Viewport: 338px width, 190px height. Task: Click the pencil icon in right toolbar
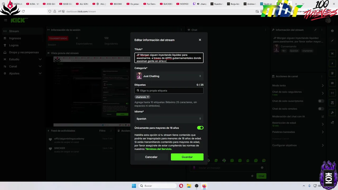[332, 41]
